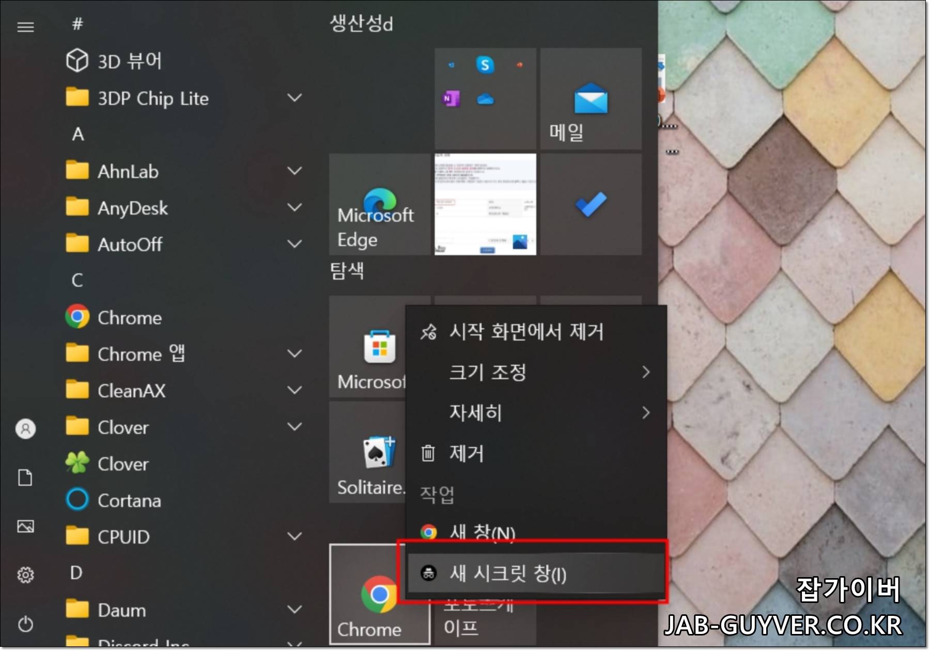Click the letter A group header
Screen dimensions: 930x651
(78, 134)
